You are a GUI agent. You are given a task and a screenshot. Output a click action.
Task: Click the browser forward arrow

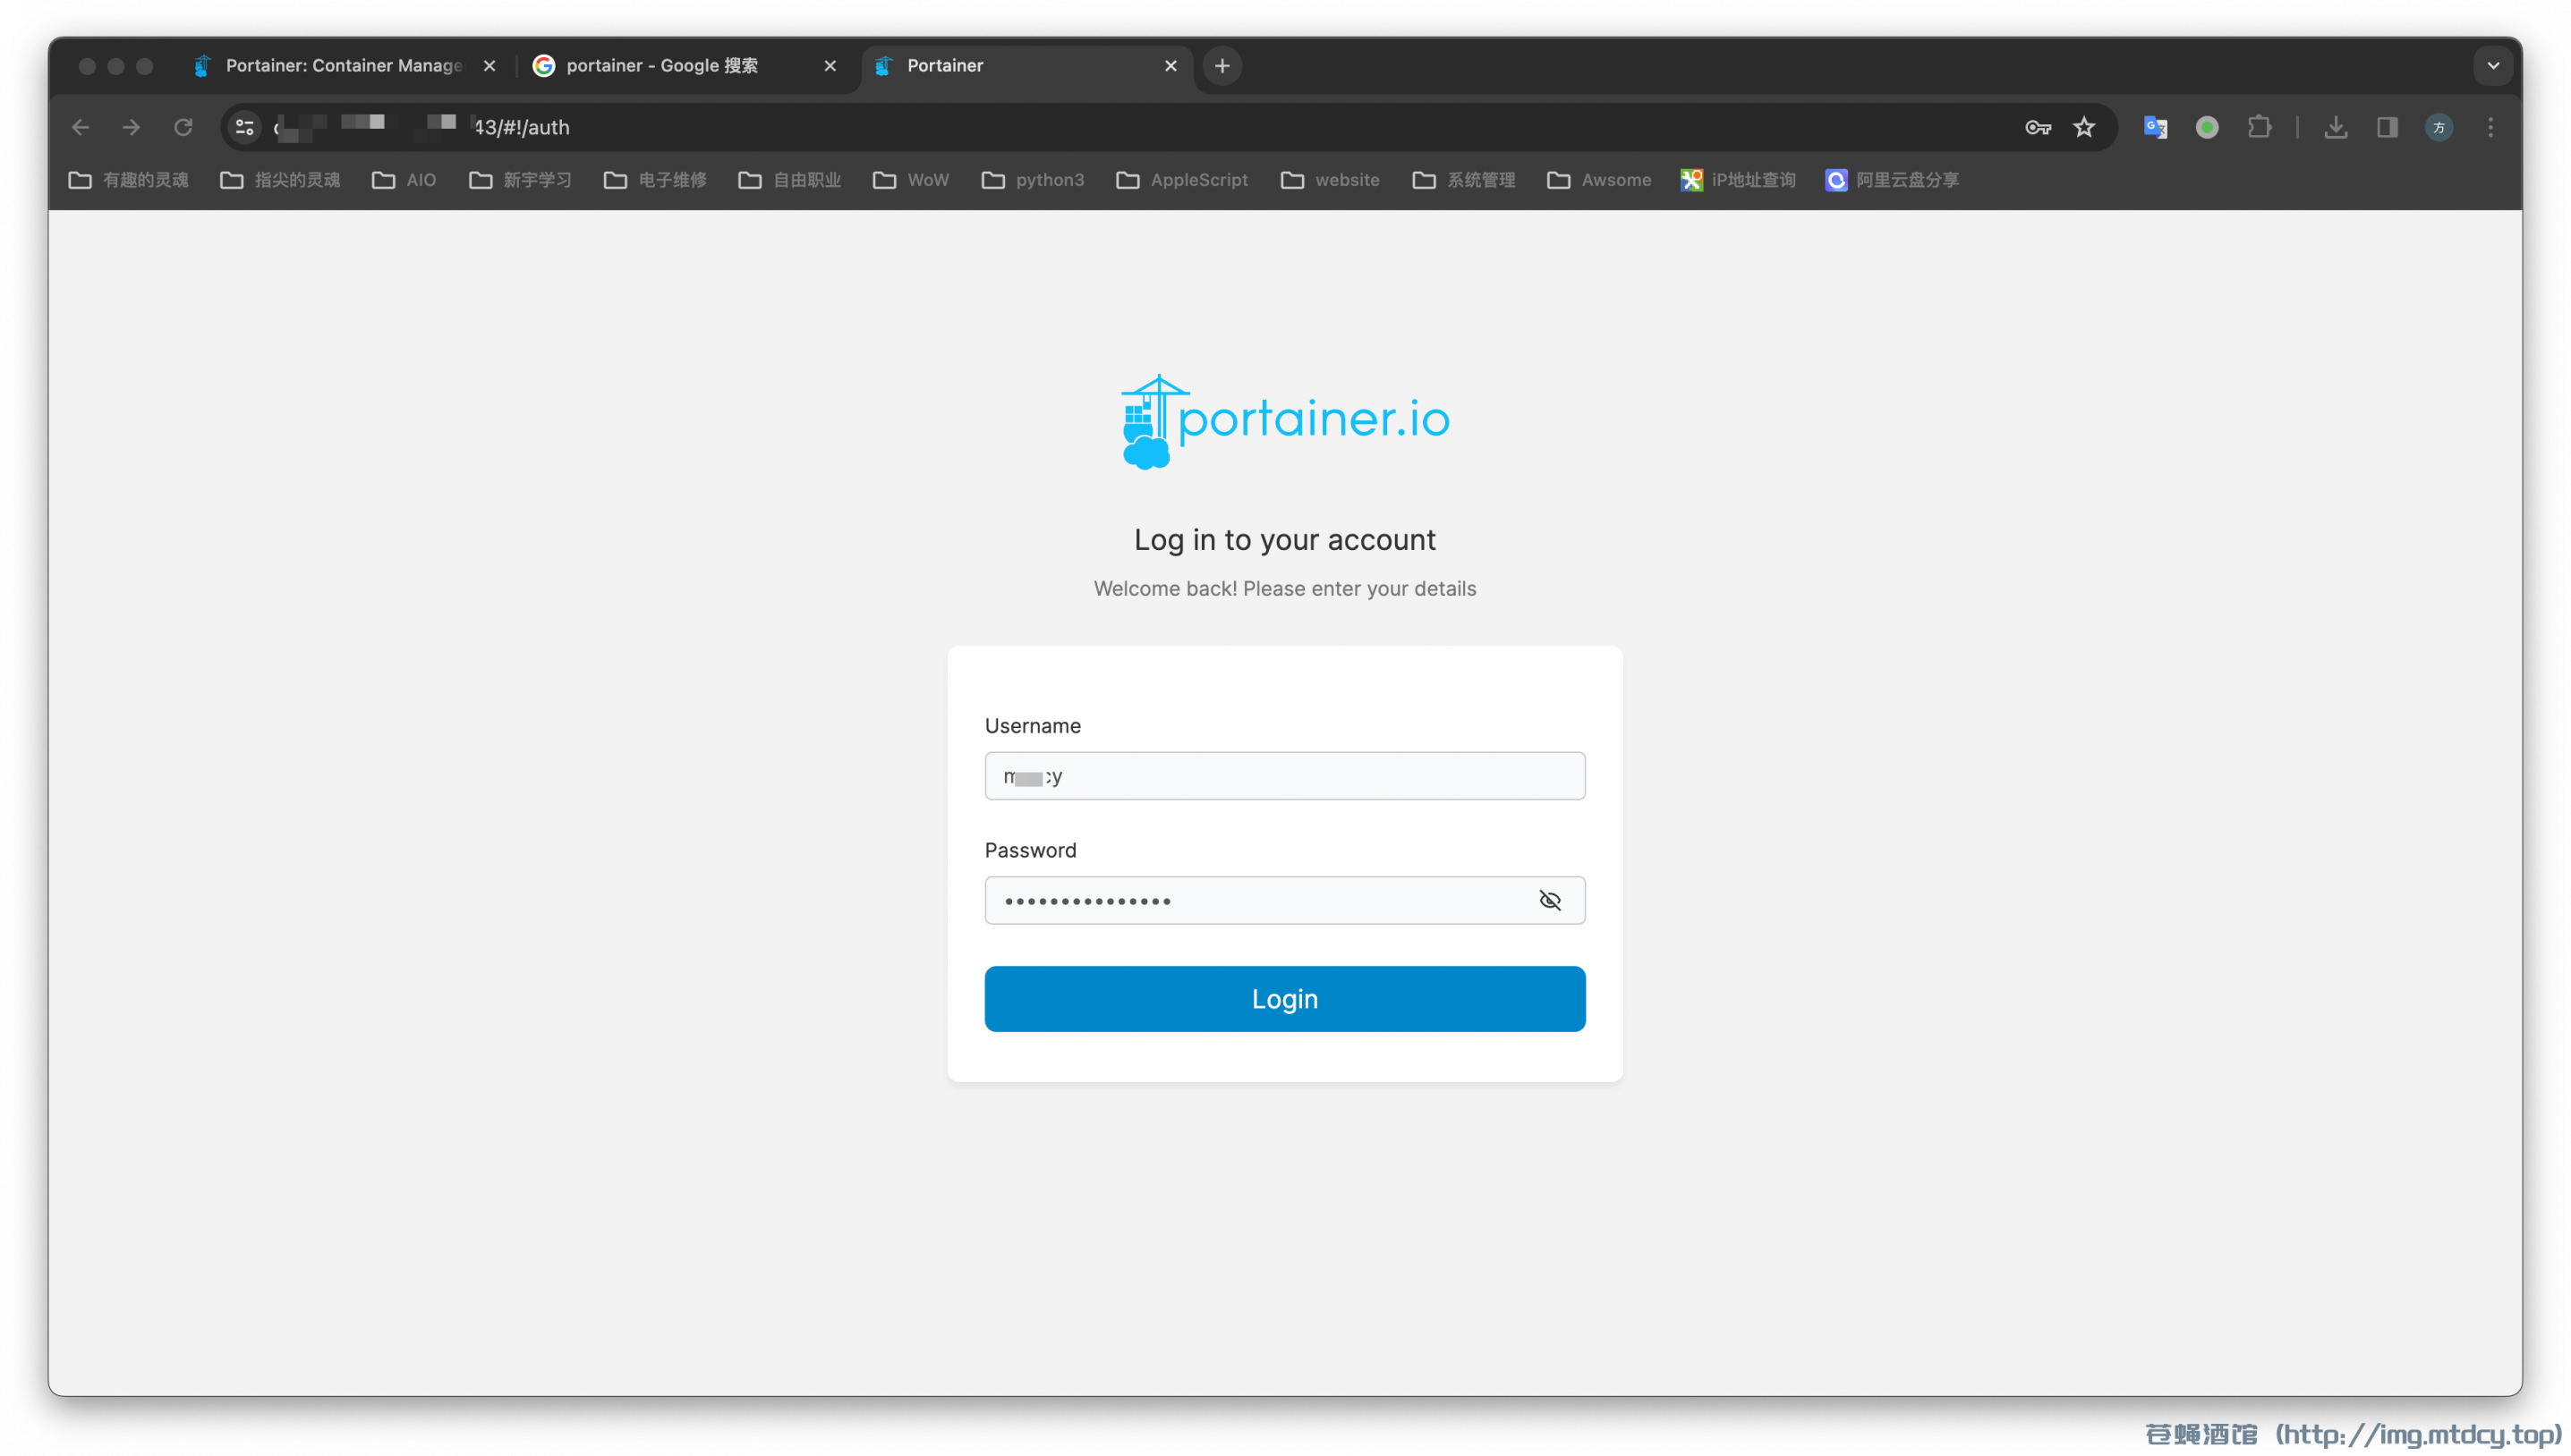click(x=131, y=127)
